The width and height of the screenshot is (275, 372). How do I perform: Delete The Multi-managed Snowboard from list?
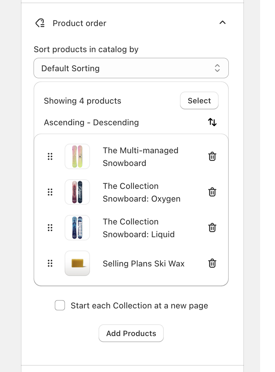point(212,156)
